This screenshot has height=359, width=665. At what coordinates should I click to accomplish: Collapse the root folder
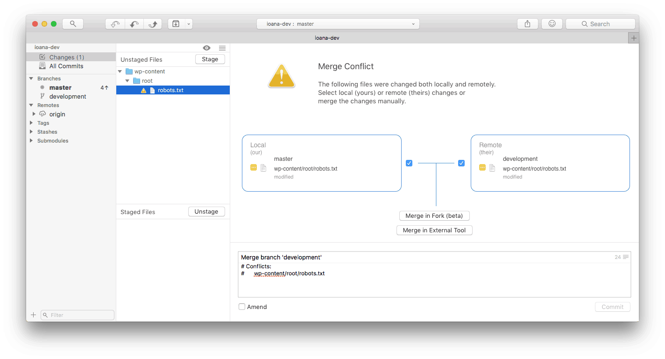click(x=127, y=81)
